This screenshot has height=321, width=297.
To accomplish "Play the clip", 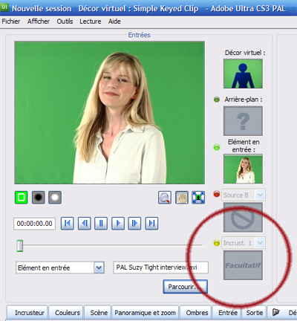I will click(x=118, y=224).
